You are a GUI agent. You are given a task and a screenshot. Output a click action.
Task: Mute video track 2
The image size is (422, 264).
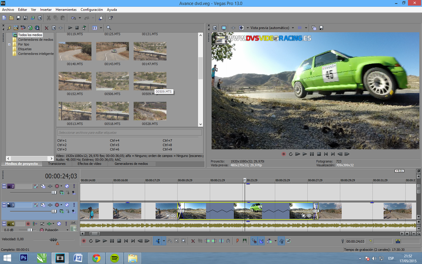67,186
